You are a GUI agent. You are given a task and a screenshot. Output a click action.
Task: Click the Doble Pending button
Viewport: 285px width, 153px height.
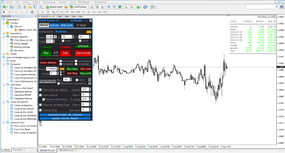pos(48,81)
